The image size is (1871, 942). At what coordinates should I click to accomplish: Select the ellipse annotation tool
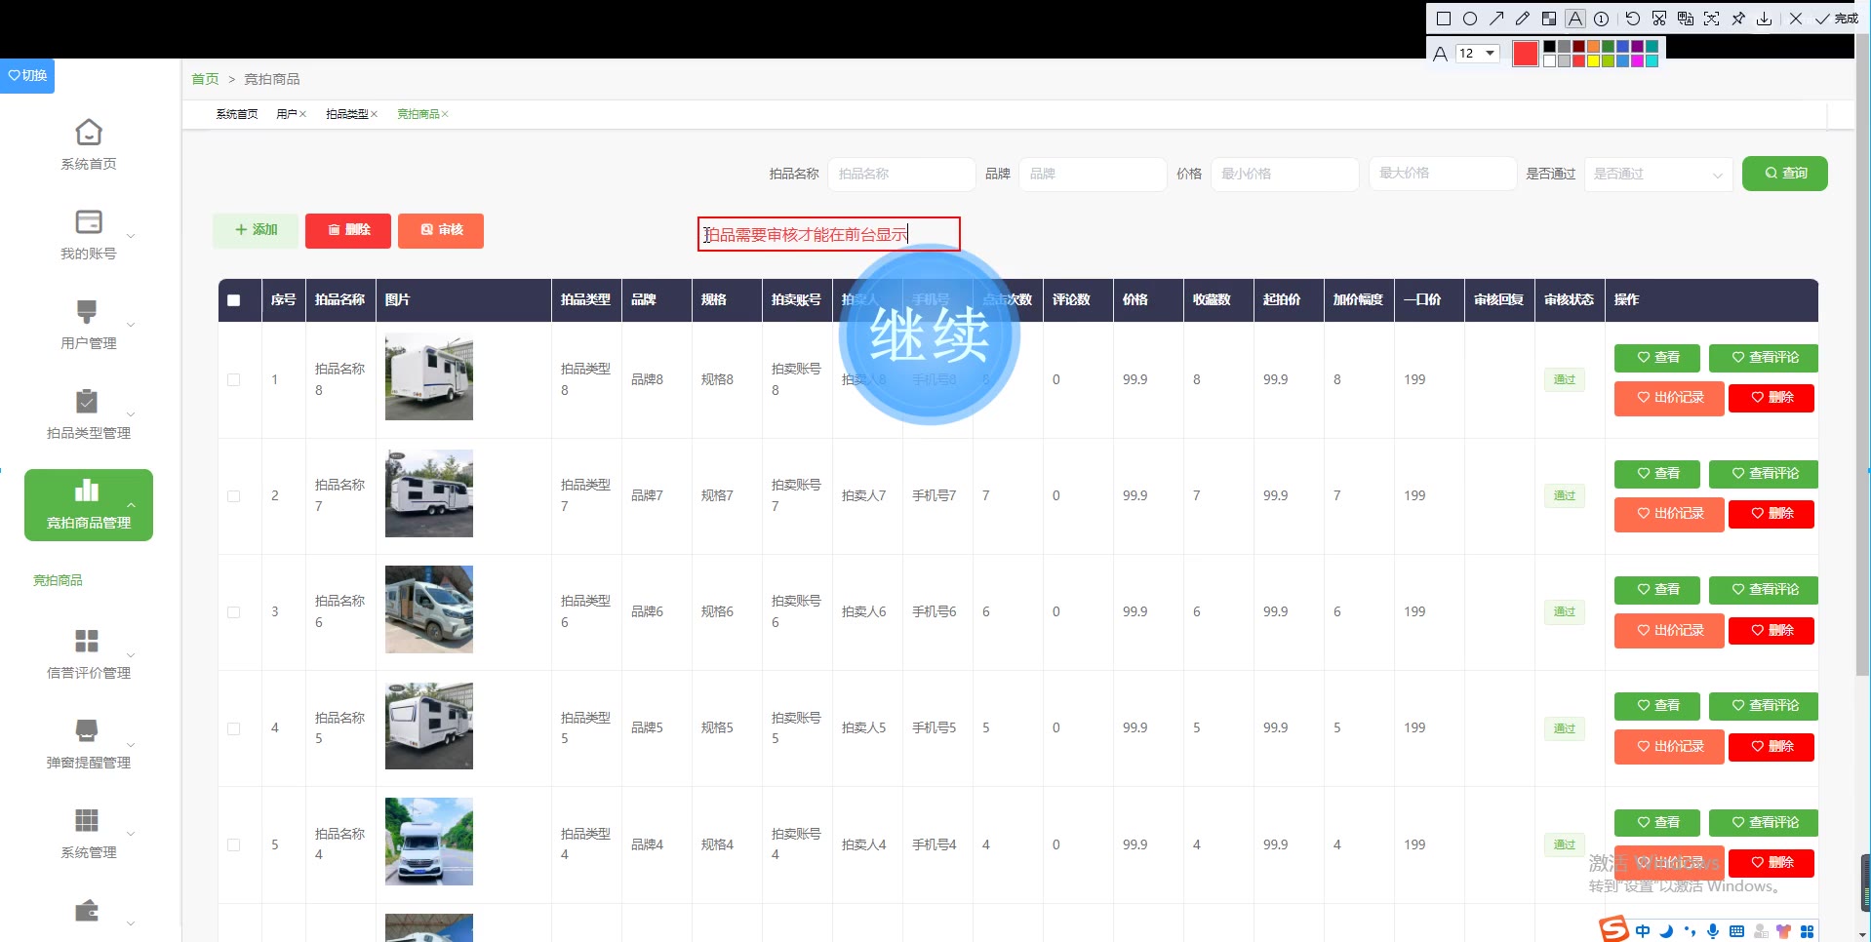[x=1470, y=19]
